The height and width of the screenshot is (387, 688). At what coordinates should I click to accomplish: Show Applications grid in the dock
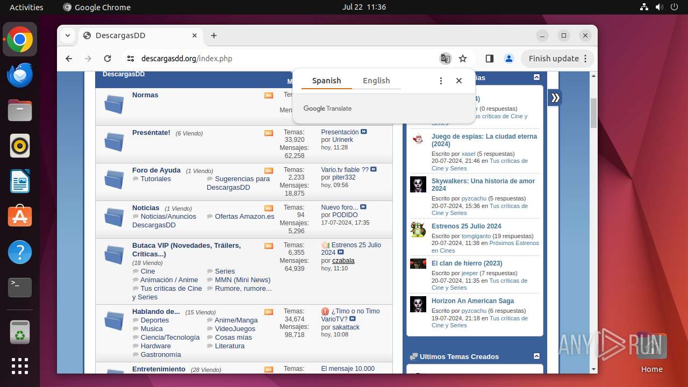[20, 365]
